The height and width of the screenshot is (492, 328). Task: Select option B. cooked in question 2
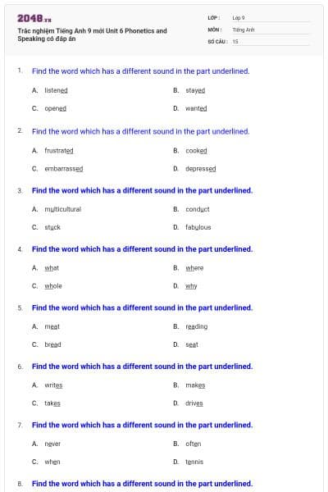tap(190, 151)
